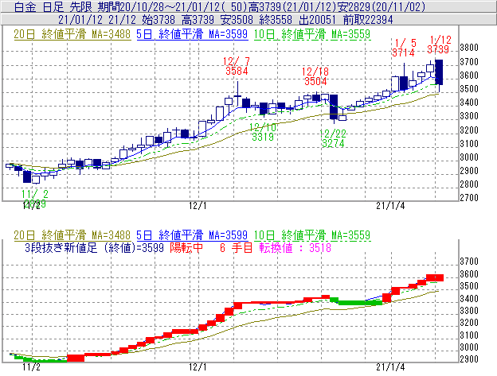
Task: Click the 12/1 date label under upper chart
Action: coord(198,206)
